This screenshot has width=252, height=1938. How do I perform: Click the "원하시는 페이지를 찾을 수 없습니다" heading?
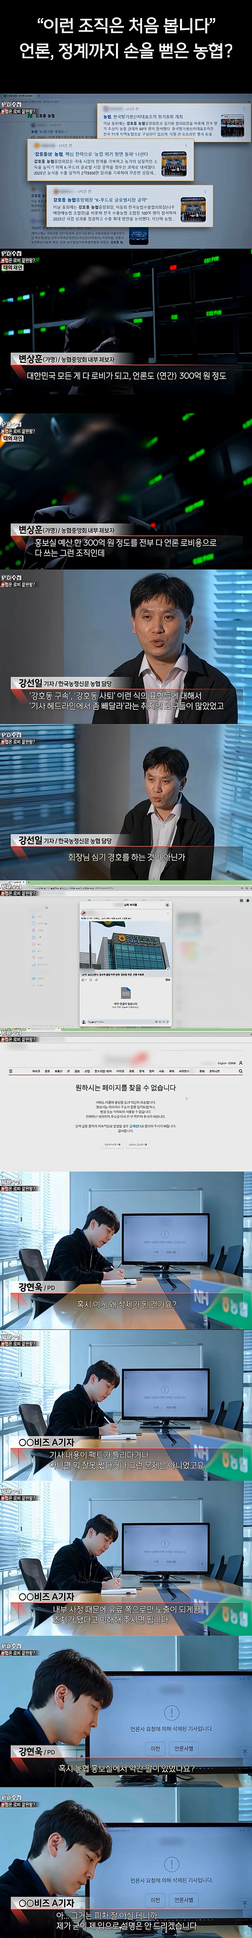(126, 1087)
